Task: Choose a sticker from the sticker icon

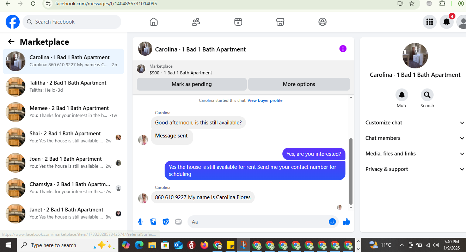Action: click(x=166, y=222)
